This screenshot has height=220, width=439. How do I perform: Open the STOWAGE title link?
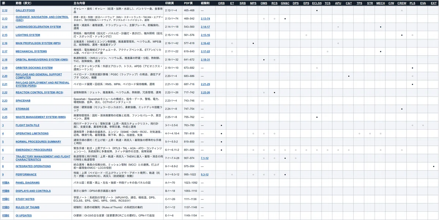pos(22,109)
